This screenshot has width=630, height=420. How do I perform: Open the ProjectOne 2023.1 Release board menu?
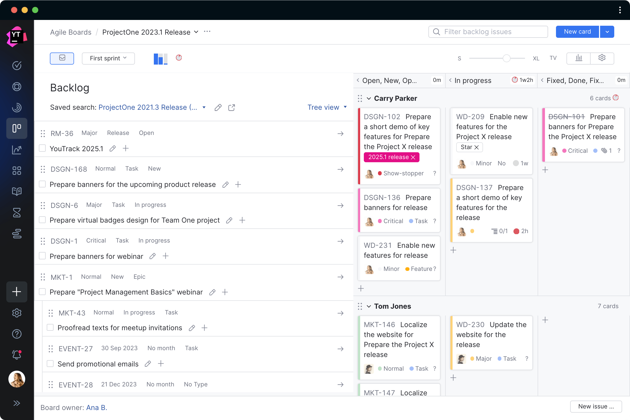[196, 32]
